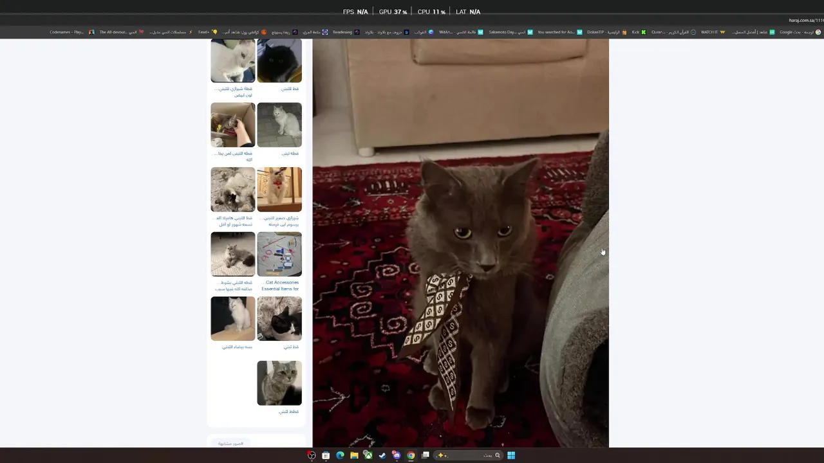Open the kitten with red bow thumbnail
Viewport: 824px width, 463px height.
[279, 189]
